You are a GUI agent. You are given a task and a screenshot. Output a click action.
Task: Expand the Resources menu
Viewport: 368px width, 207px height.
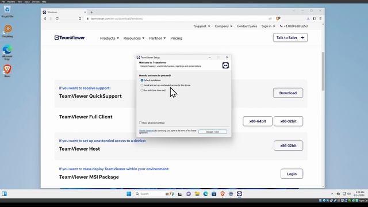coord(134,38)
